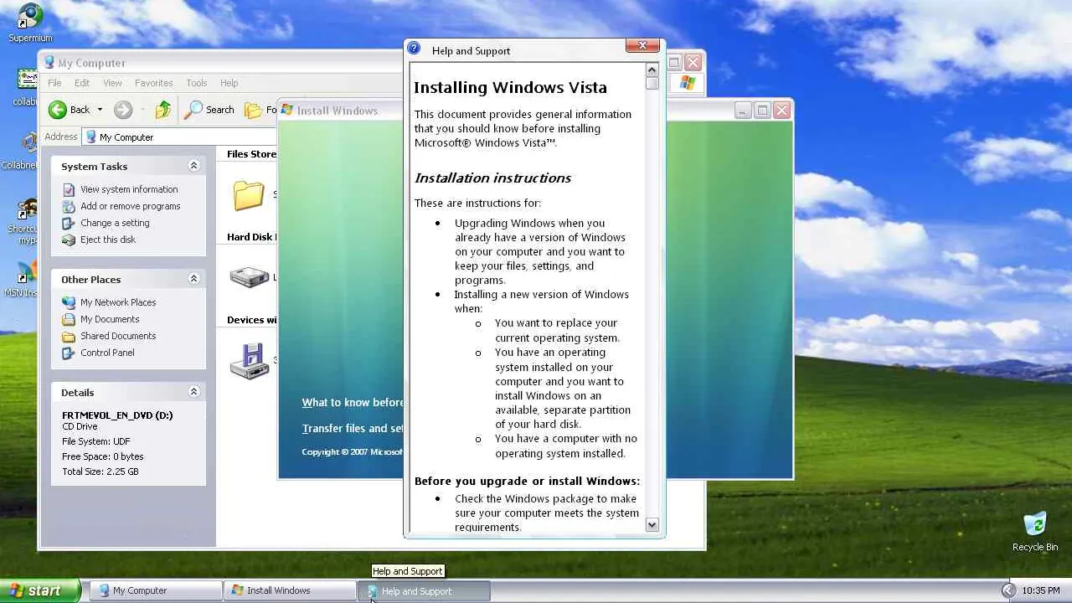1072x603 pixels.
Task: Collapse the System Tasks panel
Action: coord(193,166)
